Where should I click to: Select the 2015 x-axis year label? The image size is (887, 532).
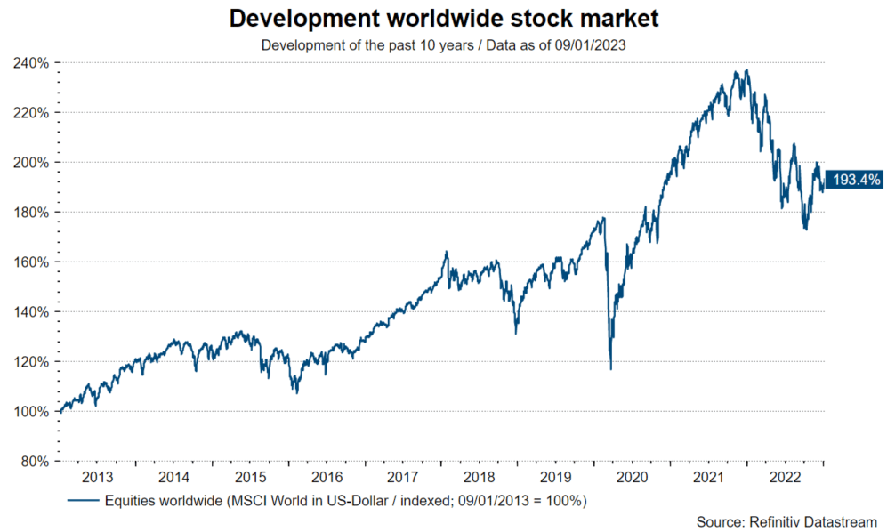click(x=250, y=477)
